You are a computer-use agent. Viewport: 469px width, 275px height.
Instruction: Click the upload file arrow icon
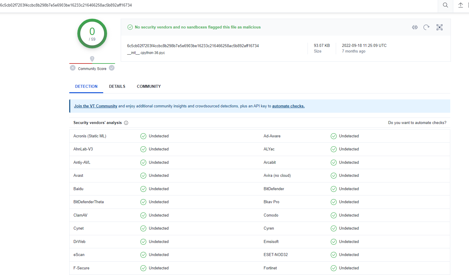click(x=460, y=5)
